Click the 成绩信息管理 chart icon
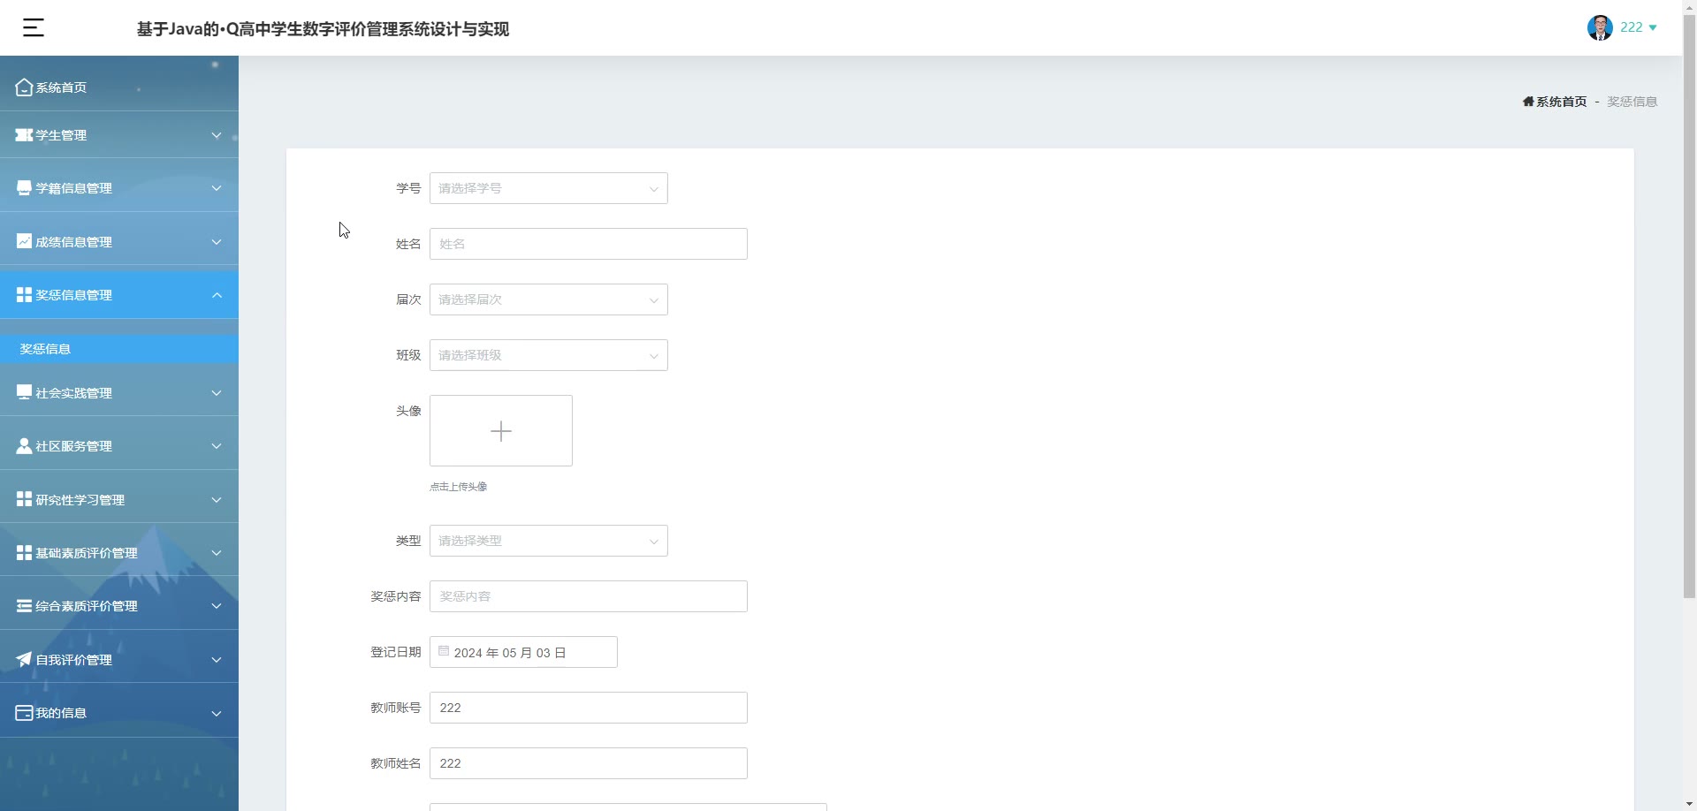 coord(24,241)
